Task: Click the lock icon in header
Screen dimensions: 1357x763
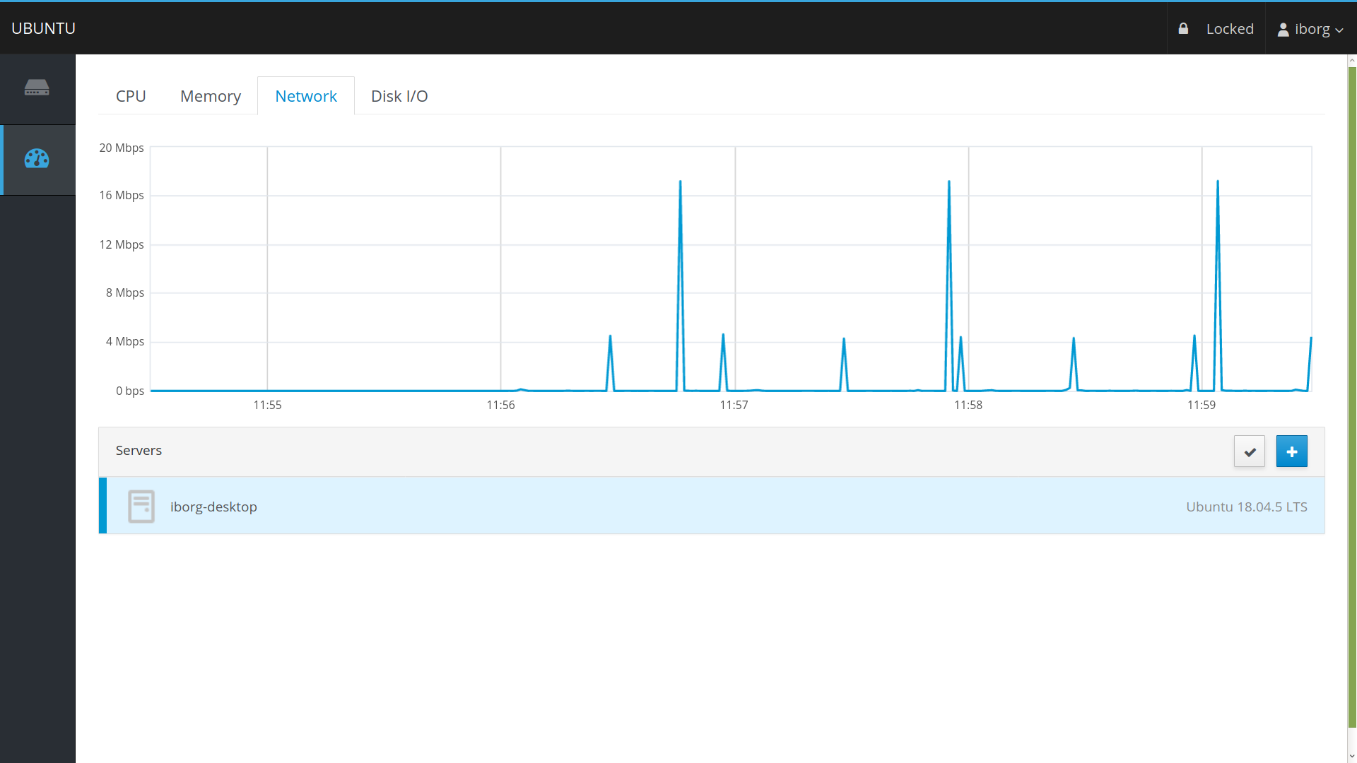Action: [x=1183, y=29]
